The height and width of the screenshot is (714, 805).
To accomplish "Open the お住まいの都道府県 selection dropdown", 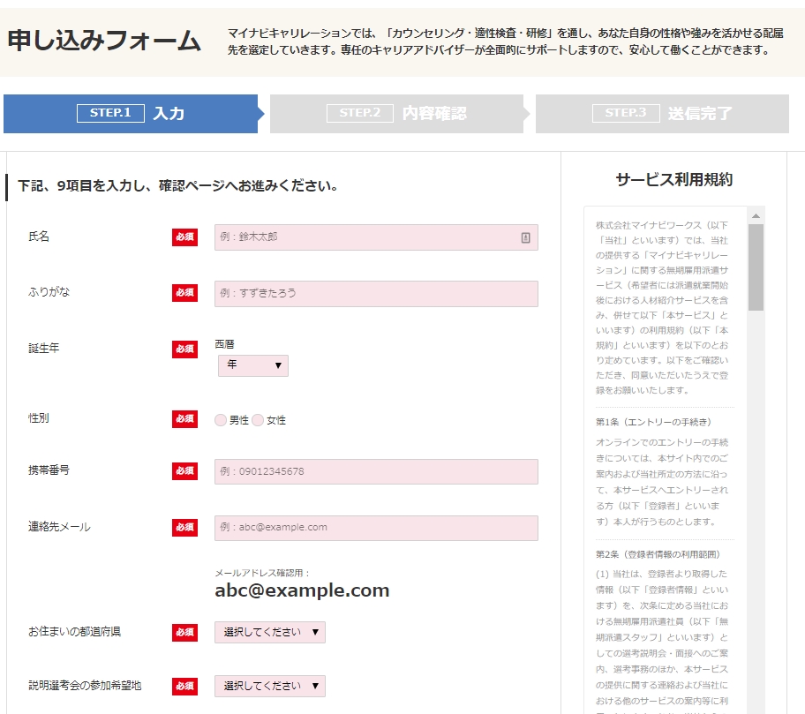I will [x=269, y=633].
